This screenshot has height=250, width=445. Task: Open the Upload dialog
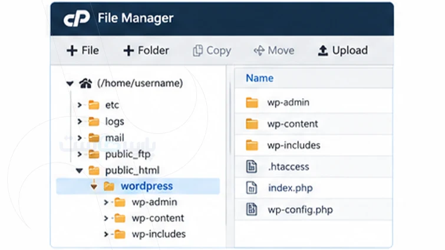coord(343,51)
